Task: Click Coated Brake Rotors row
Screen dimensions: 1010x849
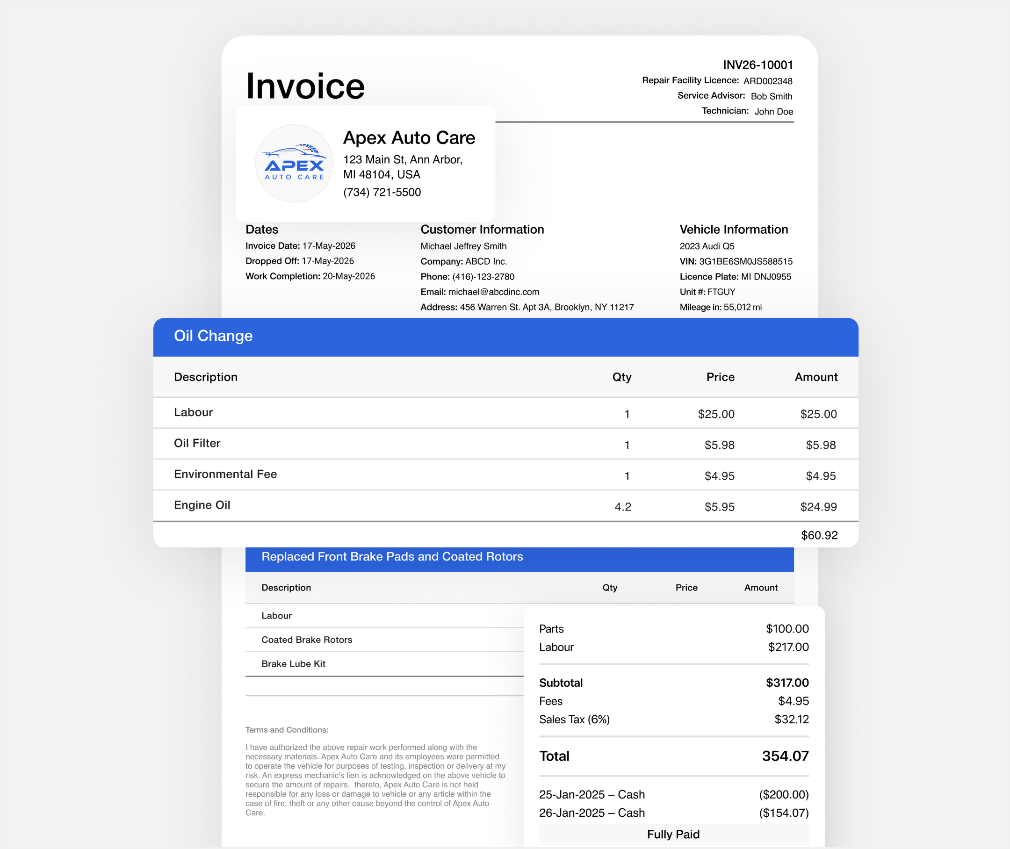Action: point(384,640)
